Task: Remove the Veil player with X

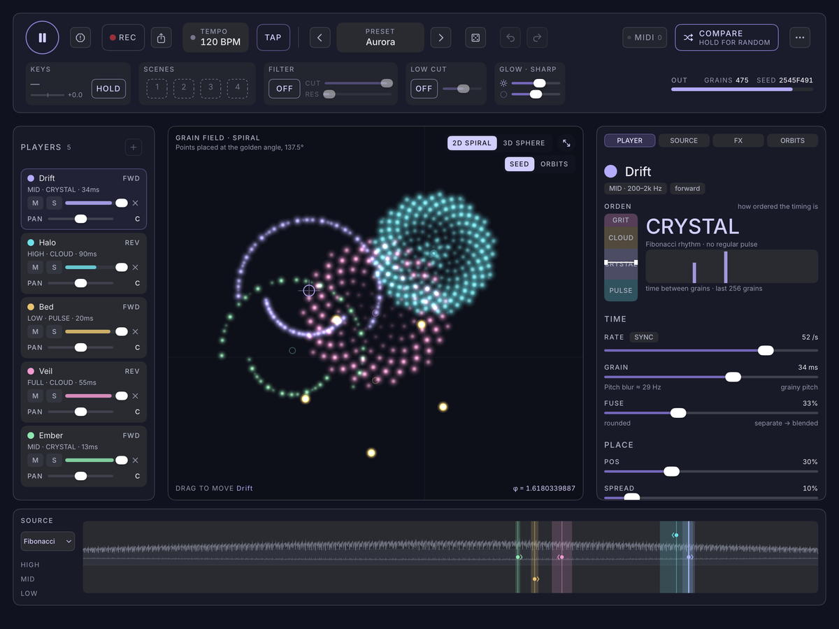Action: click(135, 396)
